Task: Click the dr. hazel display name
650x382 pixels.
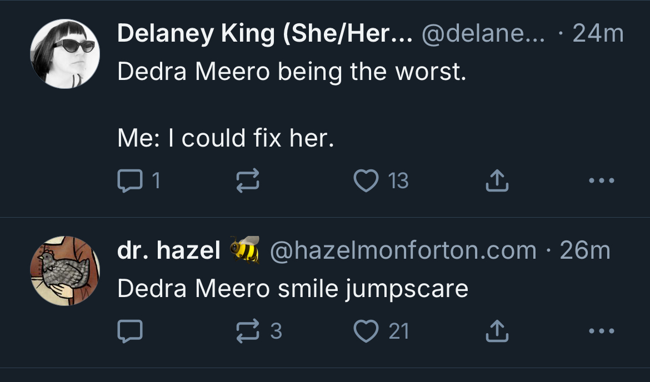Action: coord(169,250)
